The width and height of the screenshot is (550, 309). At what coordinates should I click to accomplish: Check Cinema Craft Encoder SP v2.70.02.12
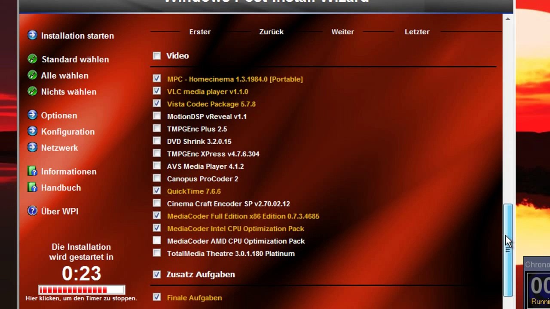click(157, 203)
